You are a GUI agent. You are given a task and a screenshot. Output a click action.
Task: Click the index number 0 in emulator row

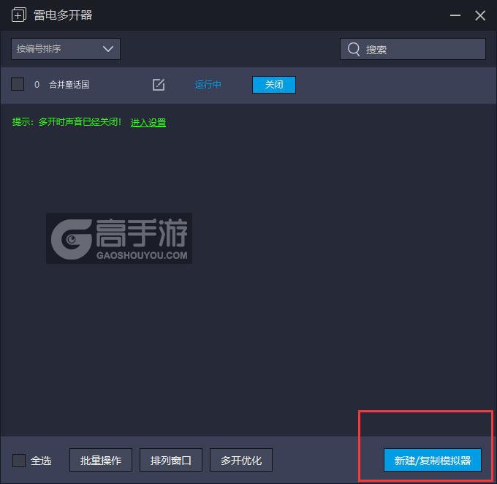coord(37,85)
